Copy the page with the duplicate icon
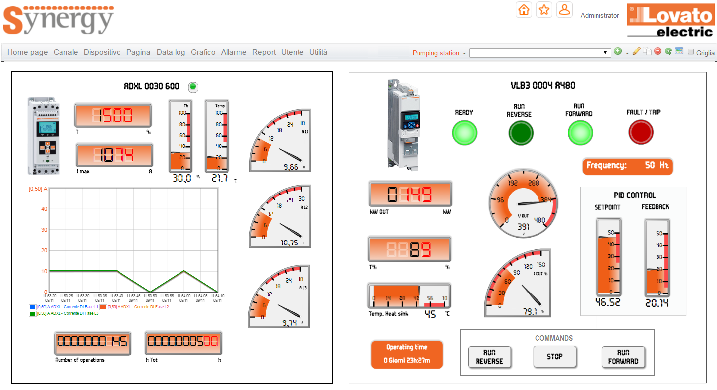The width and height of the screenshot is (717, 390). [647, 51]
